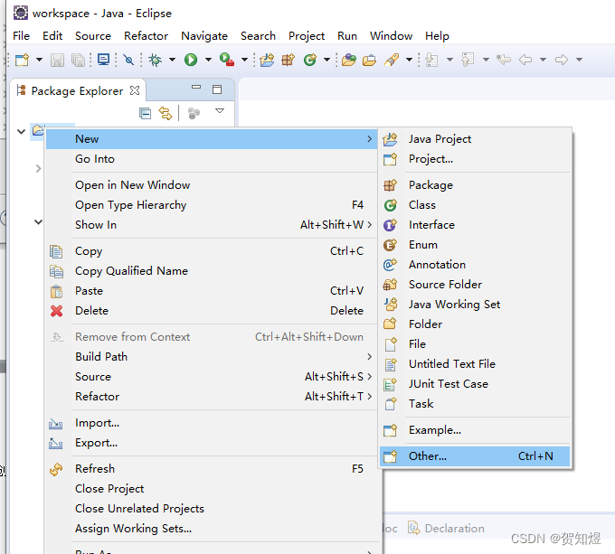Choose Untitled Text File from submenu
The image size is (615, 554).
point(475,364)
